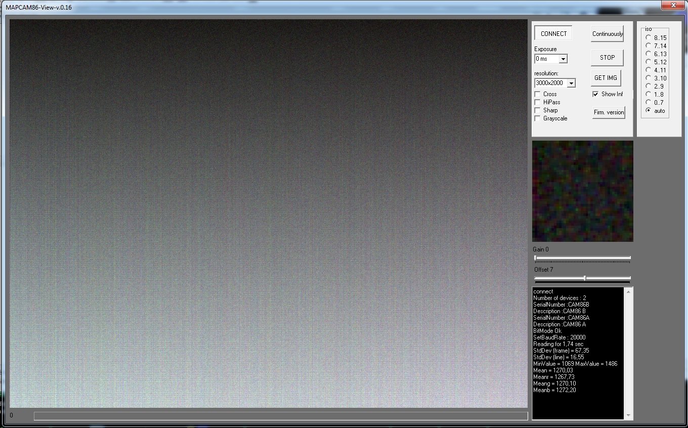
Task: Check the Firm. version button
Action: click(x=609, y=112)
